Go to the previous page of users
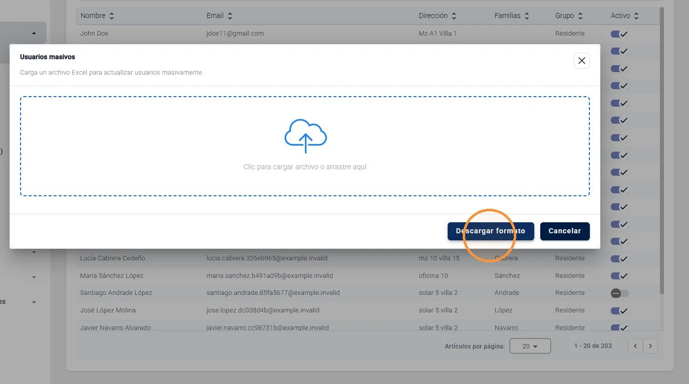Image resolution: width=689 pixels, height=384 pixels. pyautogui.click(x=635, y=346)
